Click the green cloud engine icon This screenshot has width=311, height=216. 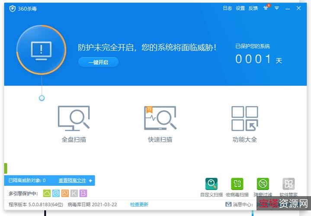(47, 193)
